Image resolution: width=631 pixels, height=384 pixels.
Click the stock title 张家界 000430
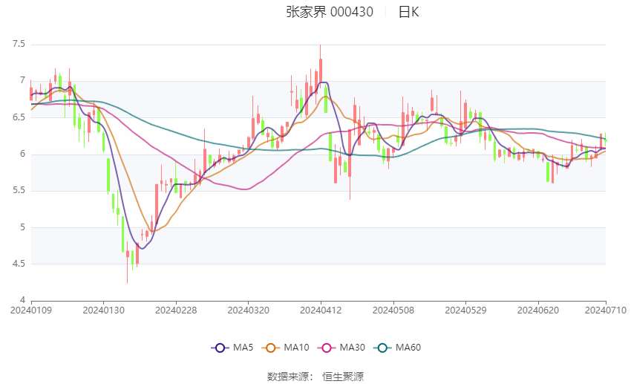point(330,12)
